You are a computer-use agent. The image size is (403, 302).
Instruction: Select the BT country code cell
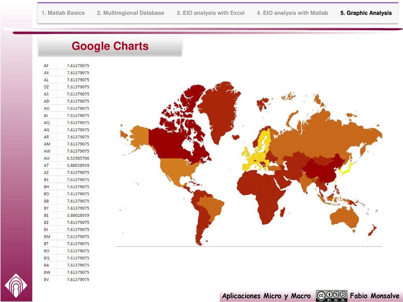pyautogui.click(x=46, y=244)
